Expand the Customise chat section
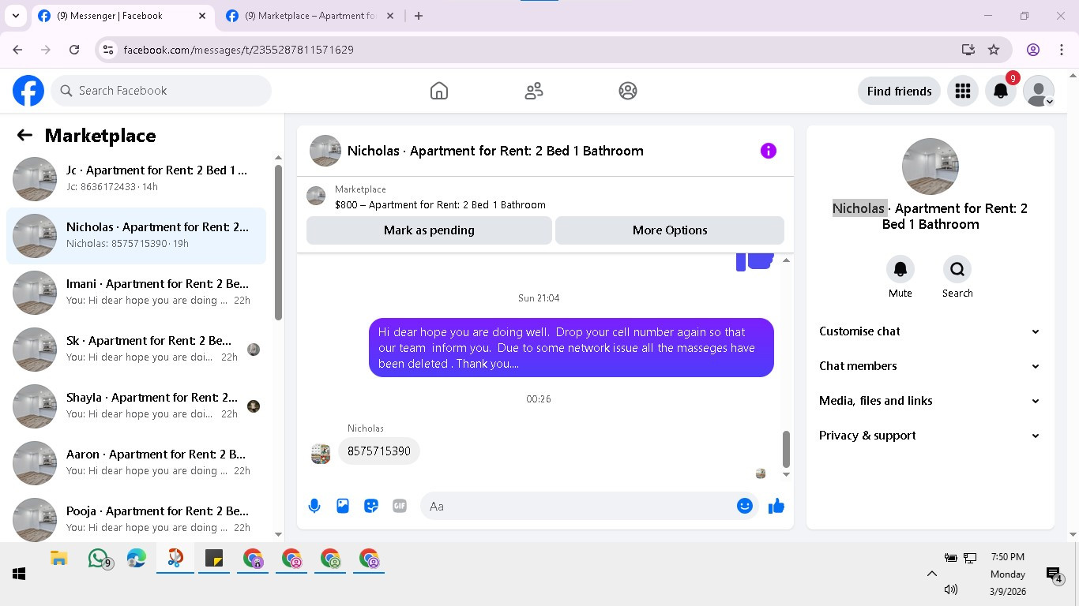The width and height of the screenshot is (1079, 606). pyautogui.click(x=930, y=331)
